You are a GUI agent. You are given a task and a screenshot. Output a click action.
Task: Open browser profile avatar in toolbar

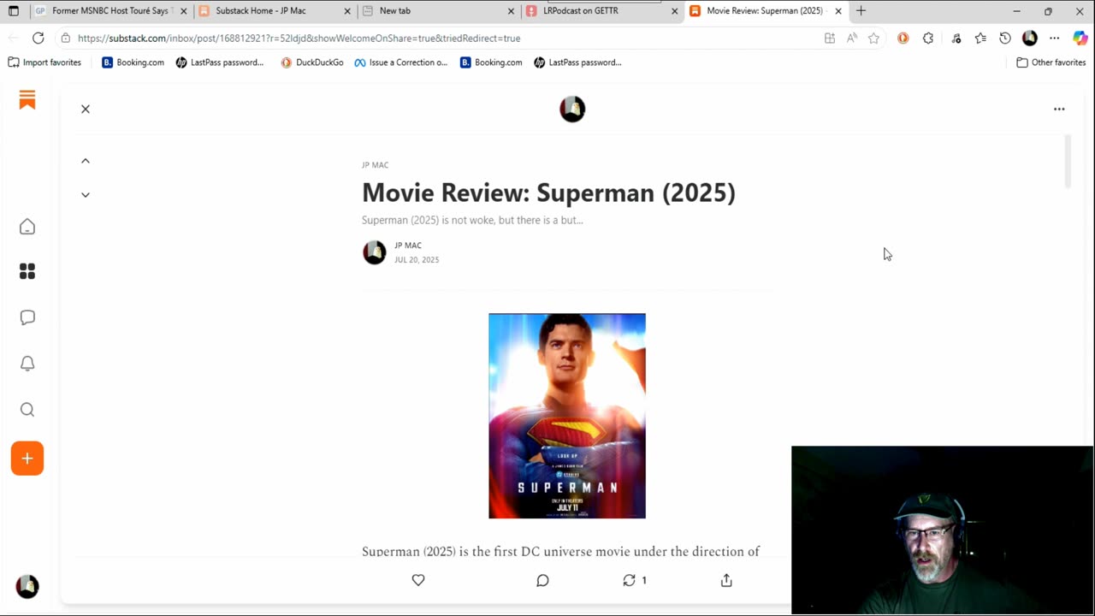1030,38
